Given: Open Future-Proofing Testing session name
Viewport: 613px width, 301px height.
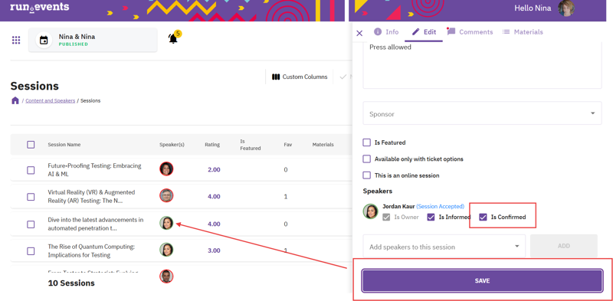Looking at the screenshot, I should [x=94, y=170].
